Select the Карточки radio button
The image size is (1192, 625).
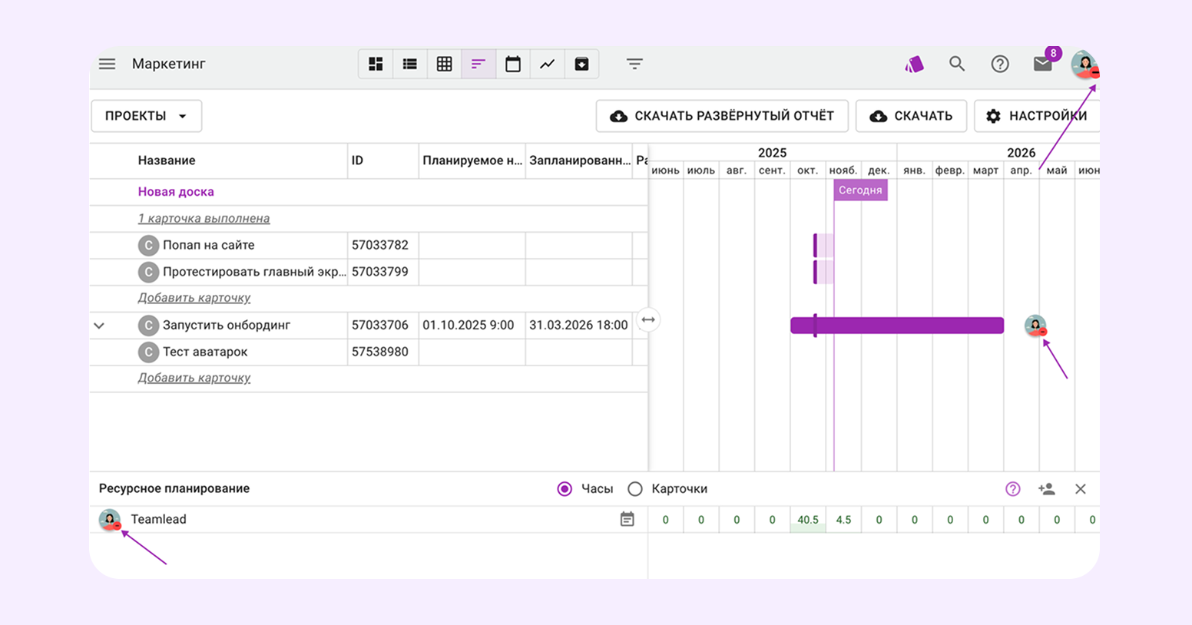pyautogui.click(x=635, y=489)
